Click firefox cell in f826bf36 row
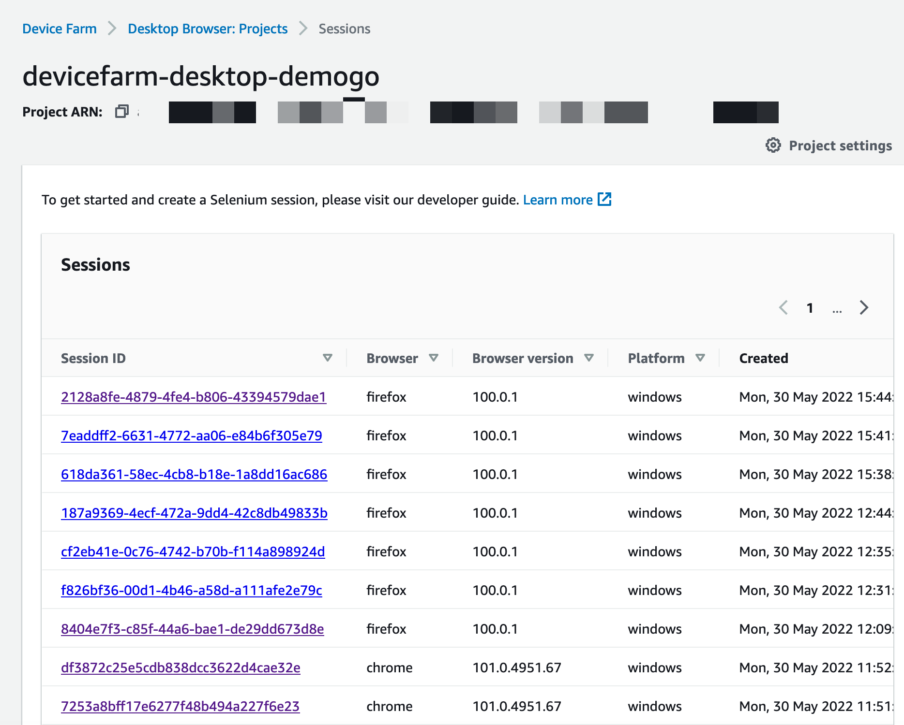904x725 pixels. coord(386,590)
